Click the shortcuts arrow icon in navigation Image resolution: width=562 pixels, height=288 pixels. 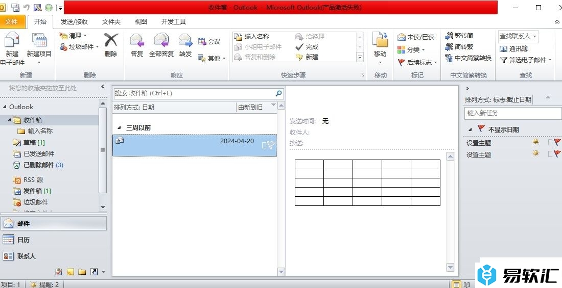[94, 272]
